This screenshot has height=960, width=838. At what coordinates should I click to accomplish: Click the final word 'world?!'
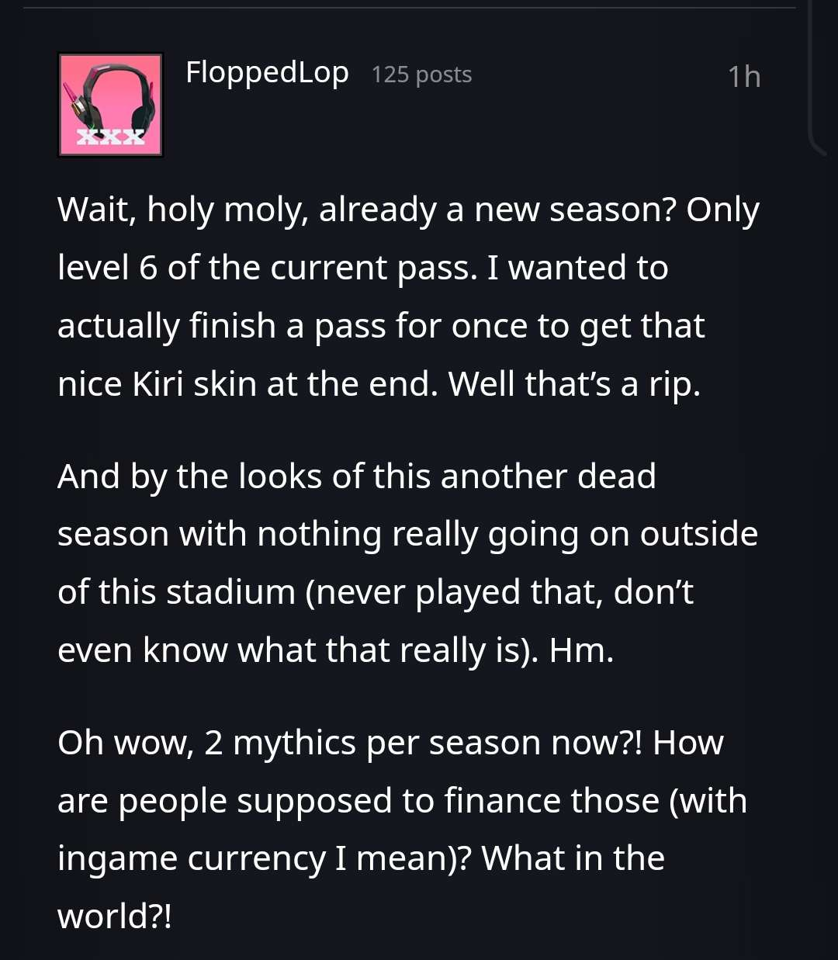point(114,917)
